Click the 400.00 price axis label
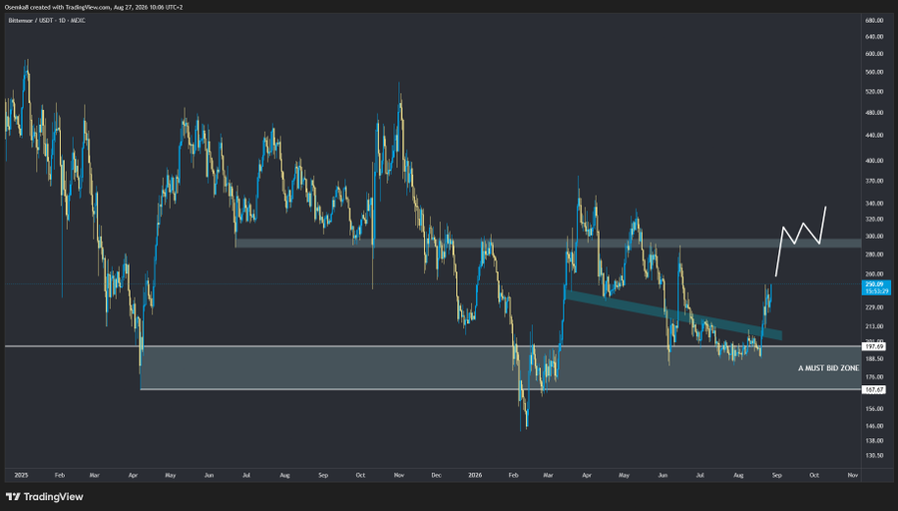898x511 pixels. (874, 161)
